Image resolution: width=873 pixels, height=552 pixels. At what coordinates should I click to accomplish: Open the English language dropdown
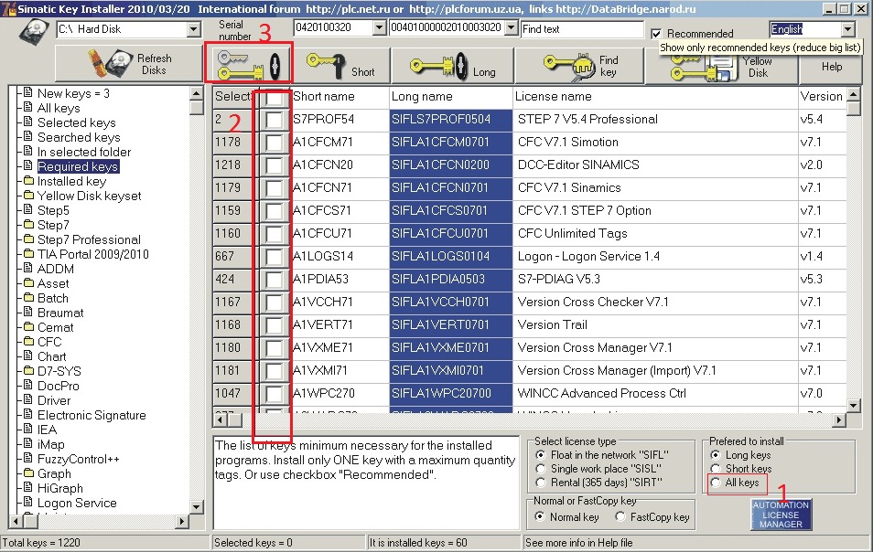pos(847,29)
